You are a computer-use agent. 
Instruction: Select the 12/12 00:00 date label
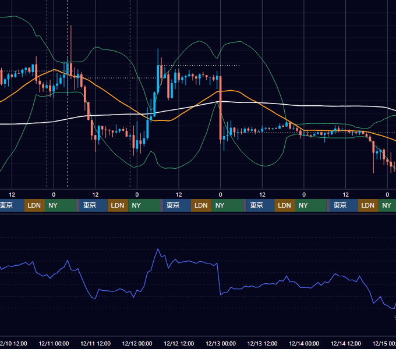pos(137,343)
